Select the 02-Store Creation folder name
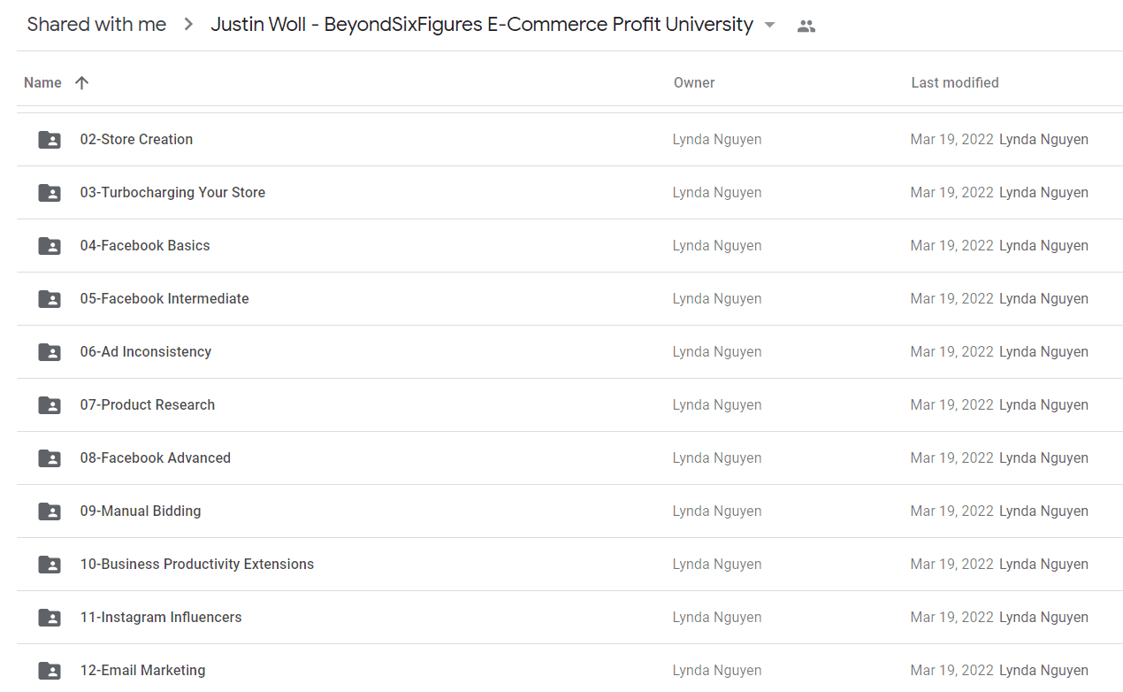 (x=136, y=140)
